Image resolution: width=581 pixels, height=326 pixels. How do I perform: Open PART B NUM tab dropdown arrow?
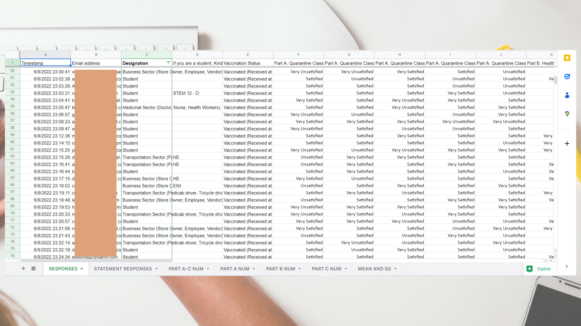point(300,269)
